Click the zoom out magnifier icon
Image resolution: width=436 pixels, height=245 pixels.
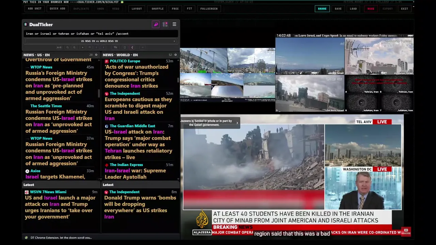pos(67,47)
